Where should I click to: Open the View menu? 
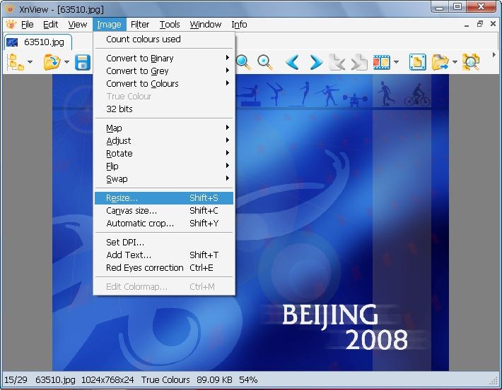pyautogui.click(x=78, y=24)
